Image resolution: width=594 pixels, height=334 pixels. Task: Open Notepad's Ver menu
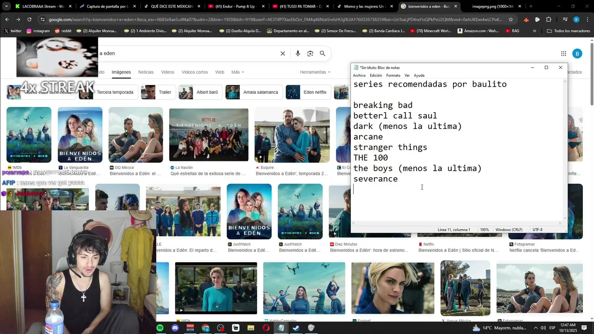point(407,75)
